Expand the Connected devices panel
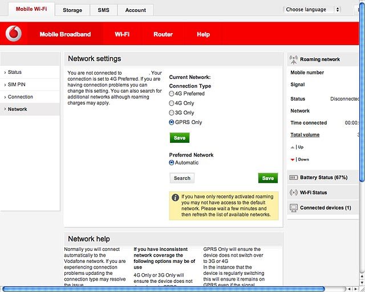Screen dimensions: 365x292 (323, 208)
